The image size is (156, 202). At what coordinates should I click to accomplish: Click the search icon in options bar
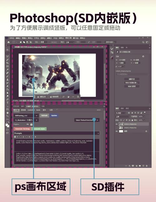coord(143,42)
